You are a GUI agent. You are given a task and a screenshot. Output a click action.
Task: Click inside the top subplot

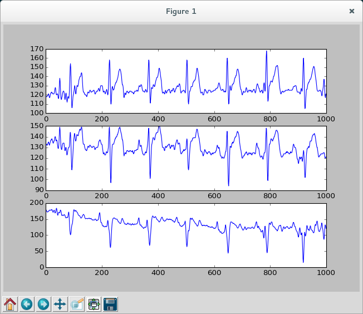point(186,81)
